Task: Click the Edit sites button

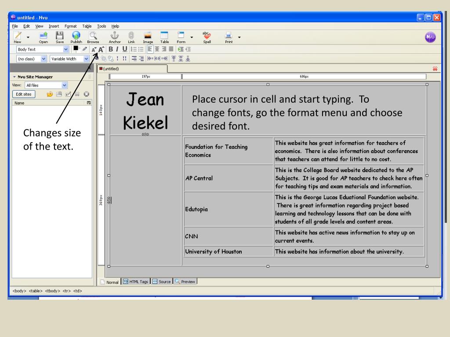Action: click(x=24, y=94)
